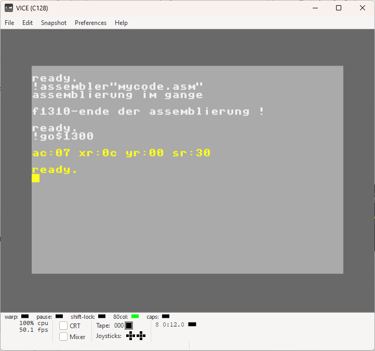Click the tape stop status icon
Viewport: 375px width, 351px height.
129,326
